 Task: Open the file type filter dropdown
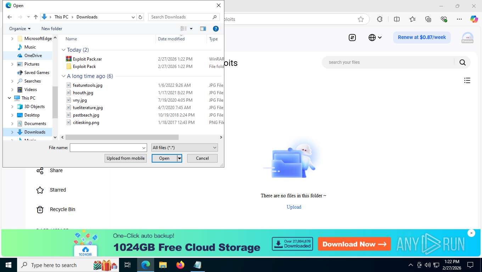point(184,148)
